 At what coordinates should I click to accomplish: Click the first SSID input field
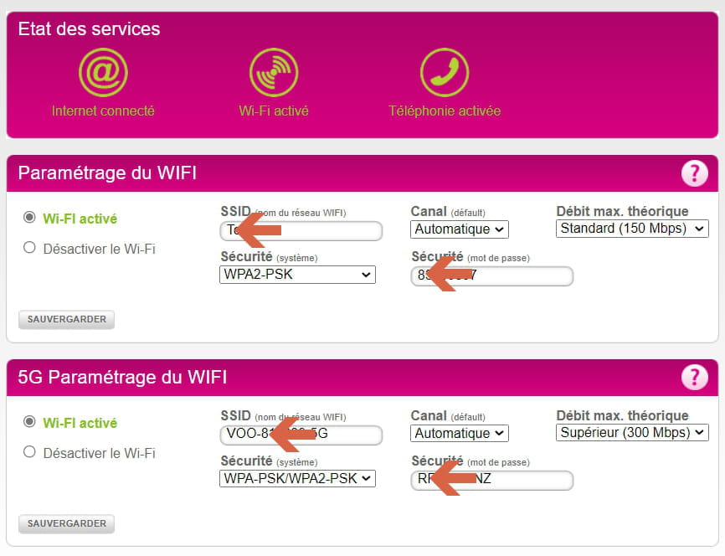tap(301, 230)
